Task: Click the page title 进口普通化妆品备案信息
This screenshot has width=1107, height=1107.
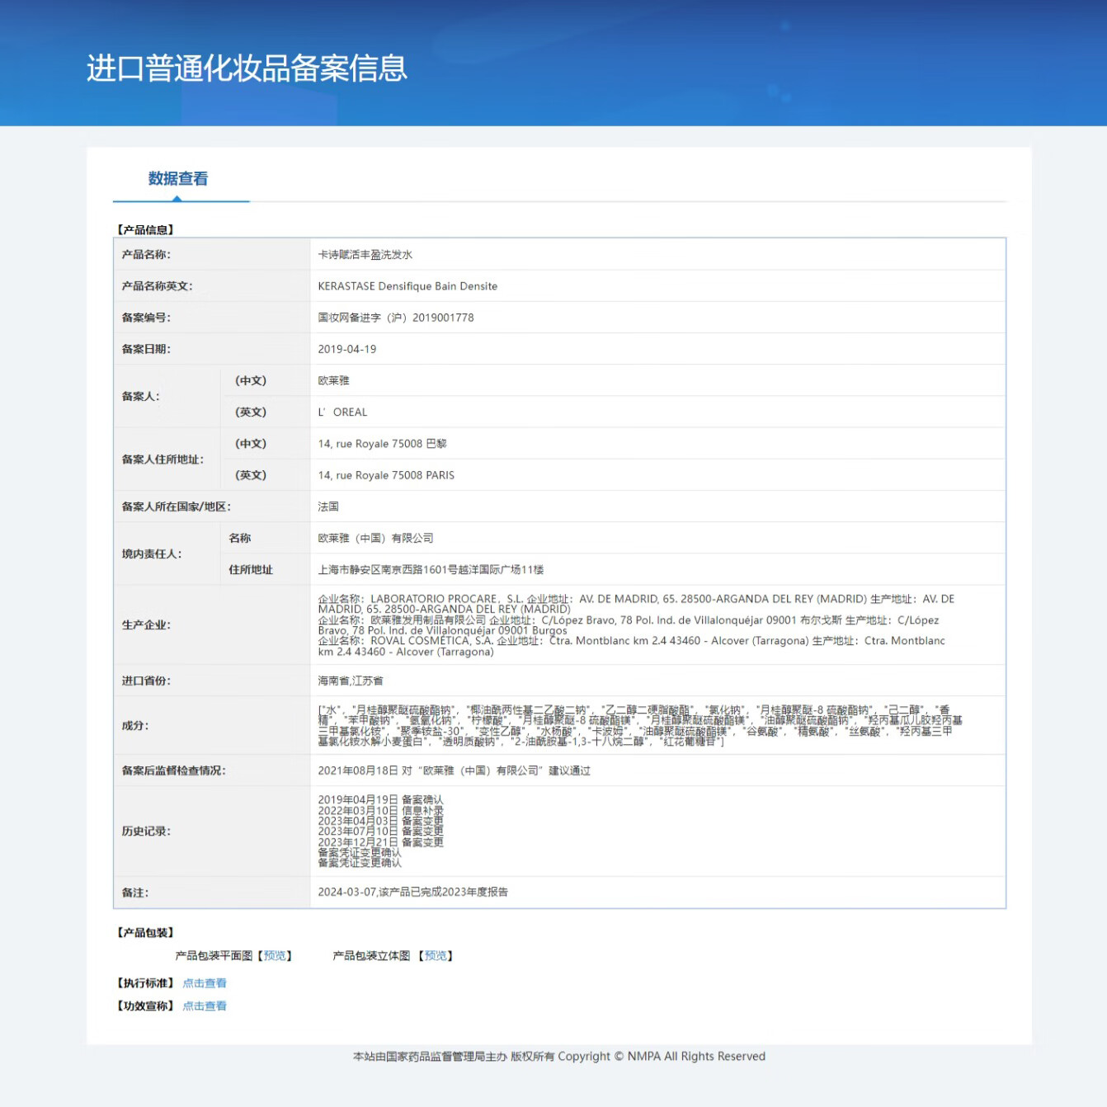Action: (x=247, y=68)
